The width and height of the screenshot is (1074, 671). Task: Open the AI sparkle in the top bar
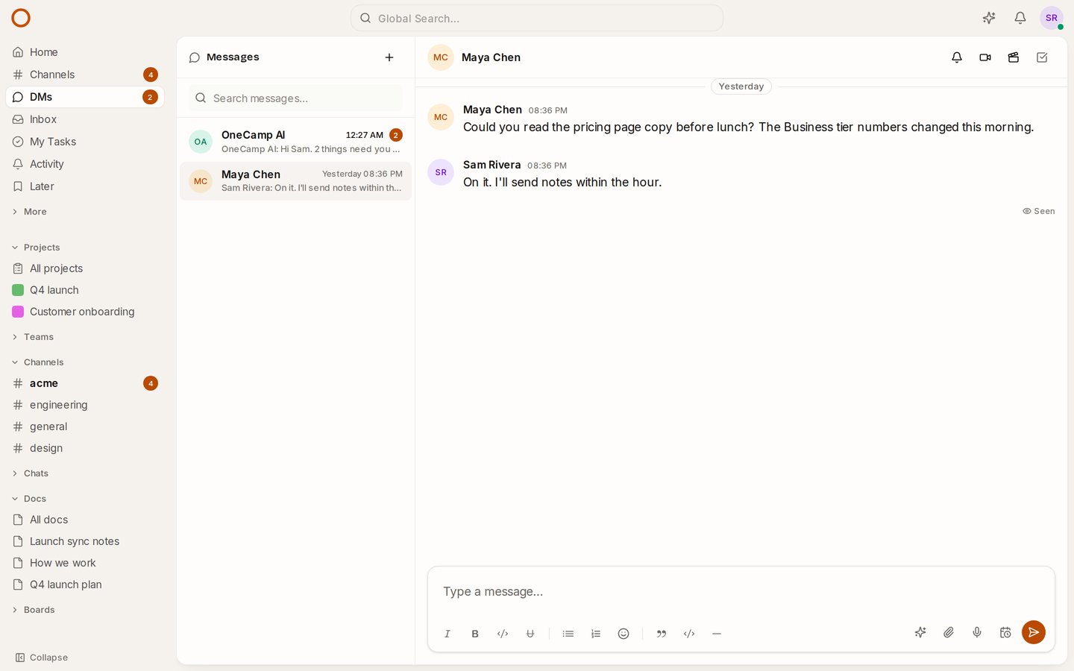pos(989,18)
